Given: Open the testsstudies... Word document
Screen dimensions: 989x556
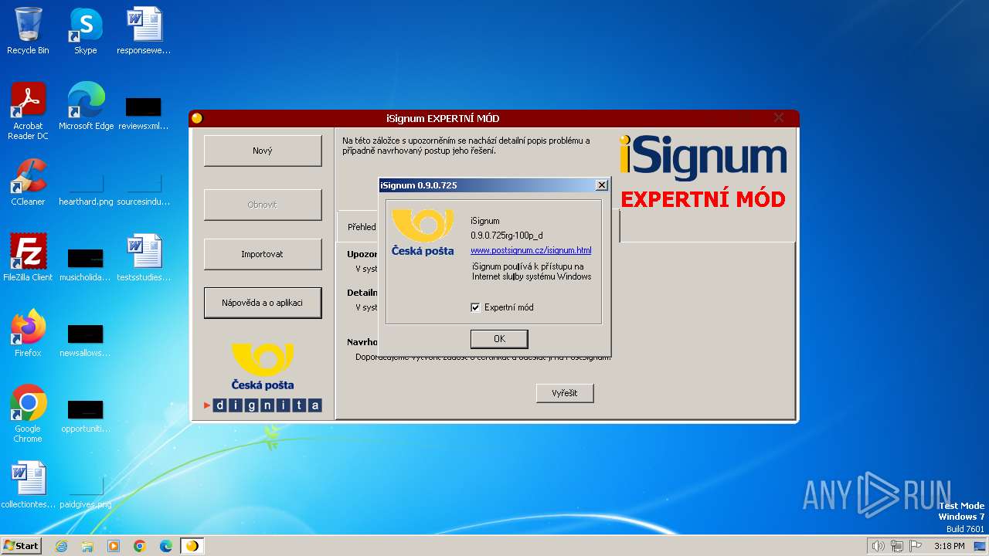Looking at the screenshot, I should [144, 258].
